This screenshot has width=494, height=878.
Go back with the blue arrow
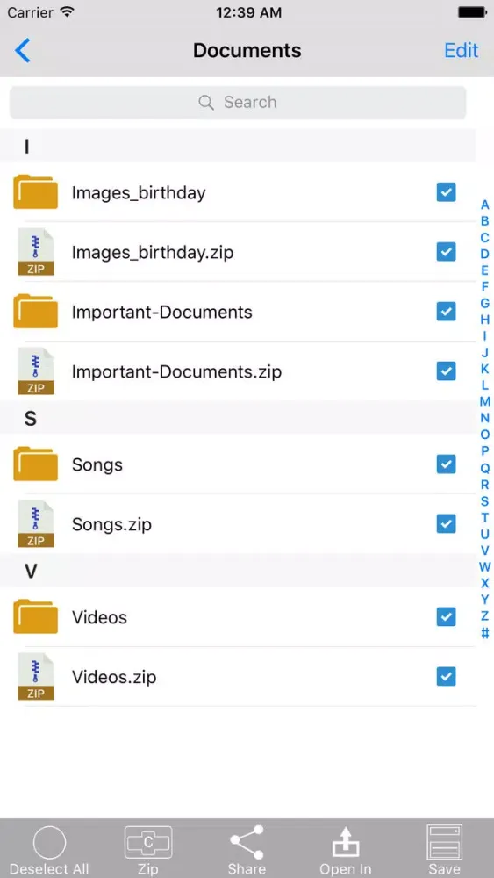pos(23,50)
